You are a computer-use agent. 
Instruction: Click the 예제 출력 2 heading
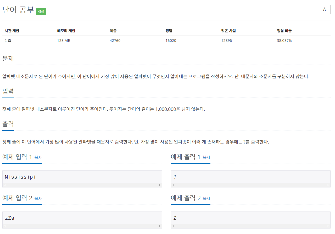[186, 198]
